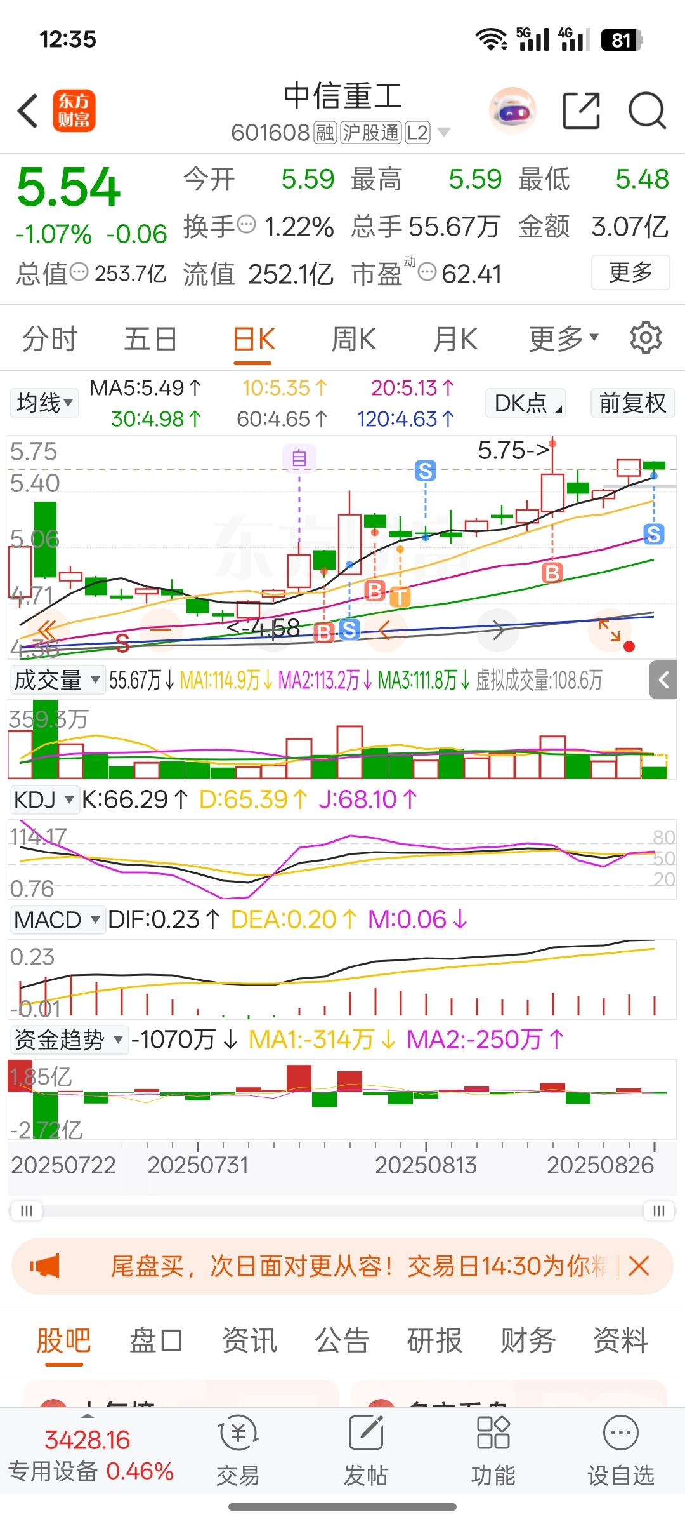The width and height of the screenshot is (685, 1524).
Task: Tap the 市盈 info icon
Action: (x=427, y=272)
